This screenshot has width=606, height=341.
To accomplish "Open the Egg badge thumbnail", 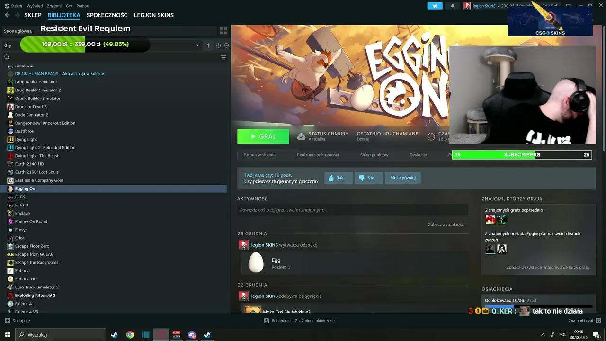I will pos(256,262).
